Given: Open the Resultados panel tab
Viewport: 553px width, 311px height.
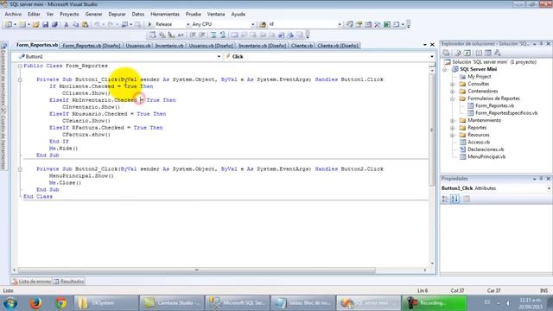Looking at the screenshot, I should coord(69,282).
